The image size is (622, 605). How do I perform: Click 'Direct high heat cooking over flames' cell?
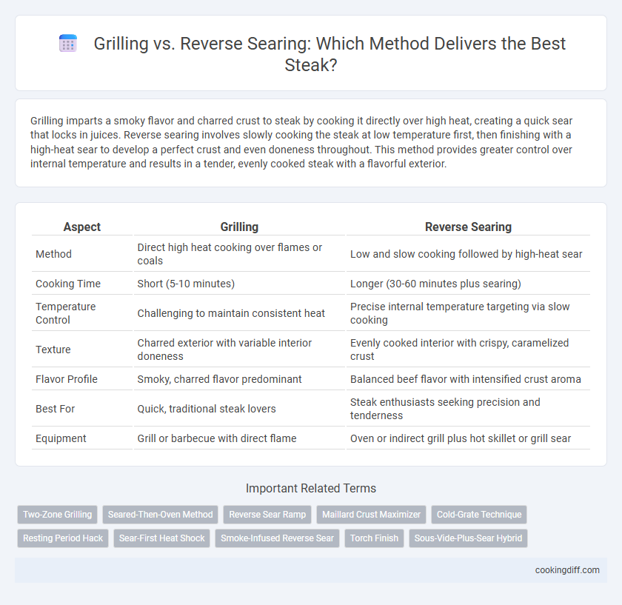click(x=239, y=254)
